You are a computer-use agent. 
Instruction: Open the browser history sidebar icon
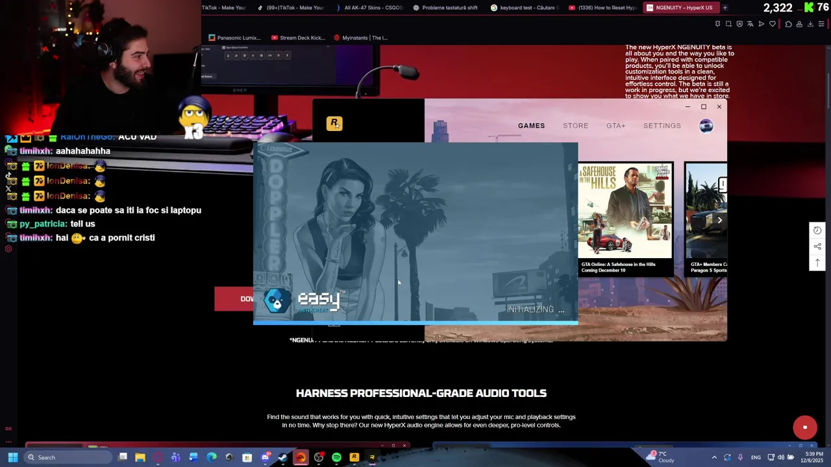[x=817, y=230]
